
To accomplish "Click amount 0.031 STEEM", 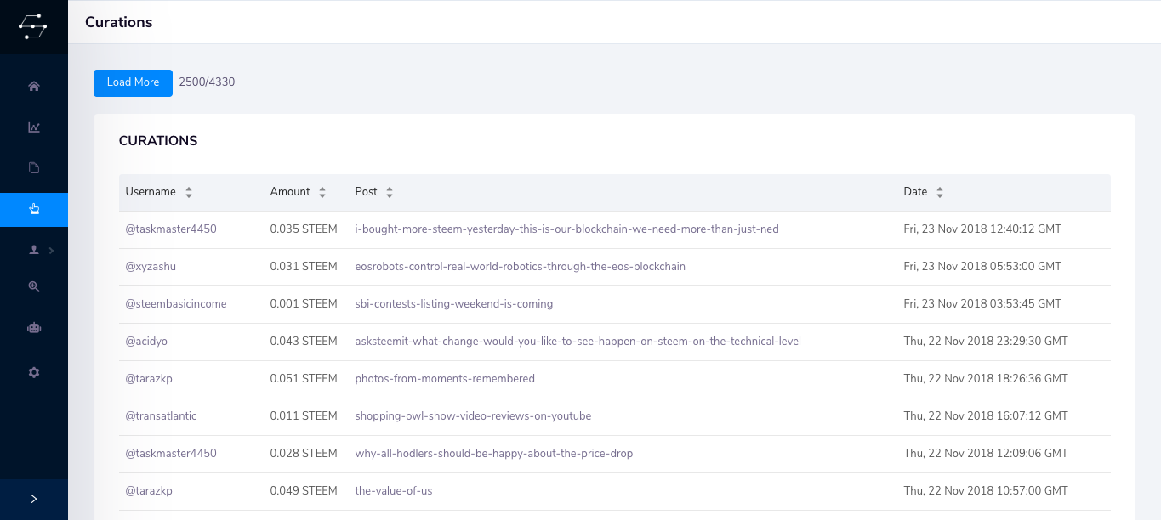I will click(x=304, y=267).
